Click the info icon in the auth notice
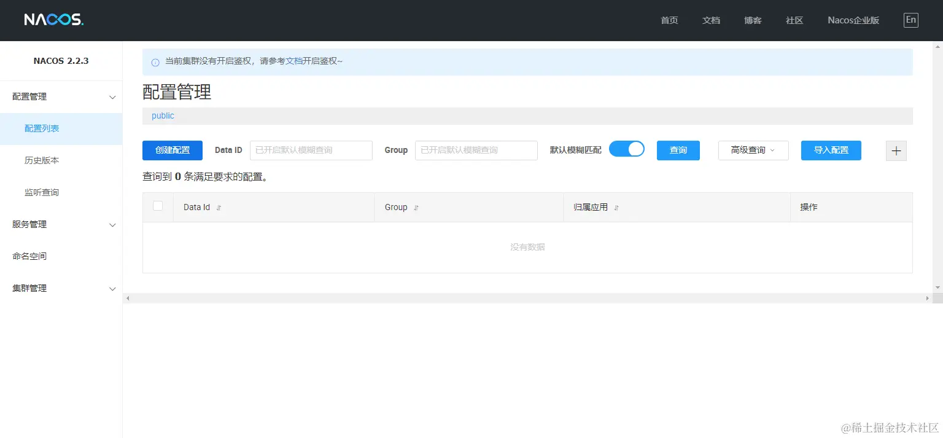The image size is (943, 438). coord(155,62)
